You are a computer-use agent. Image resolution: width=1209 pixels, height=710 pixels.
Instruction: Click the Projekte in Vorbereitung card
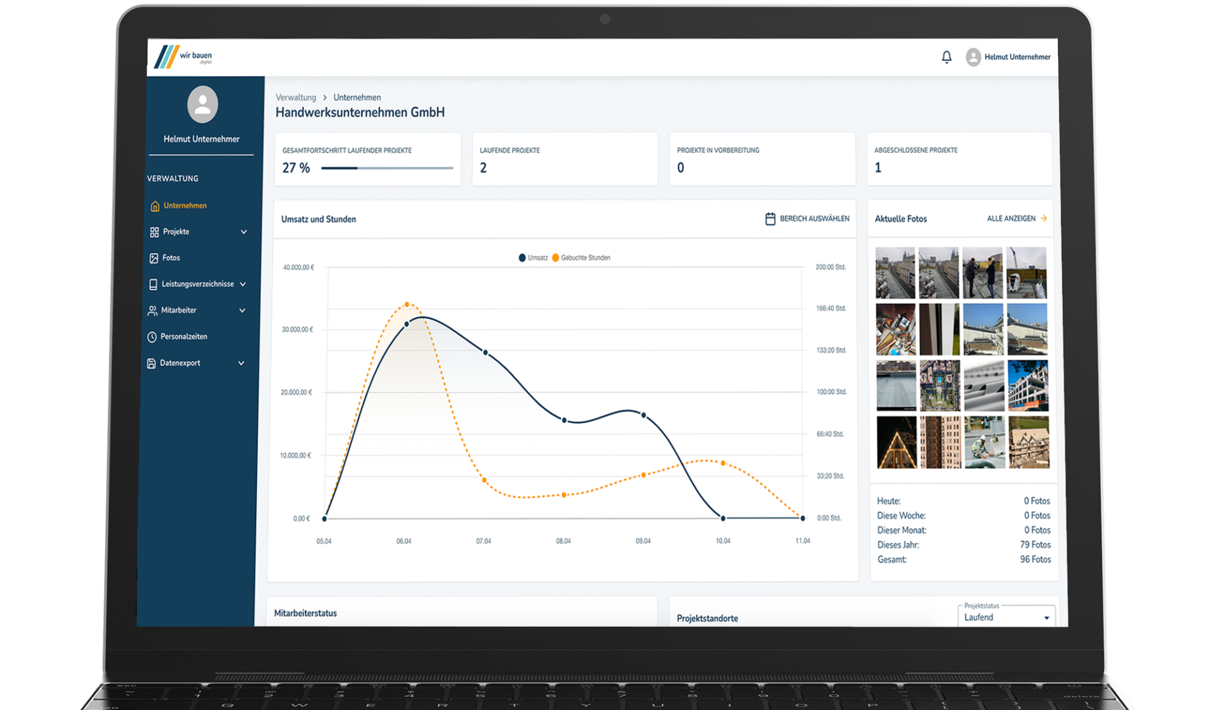pos(762,159)
